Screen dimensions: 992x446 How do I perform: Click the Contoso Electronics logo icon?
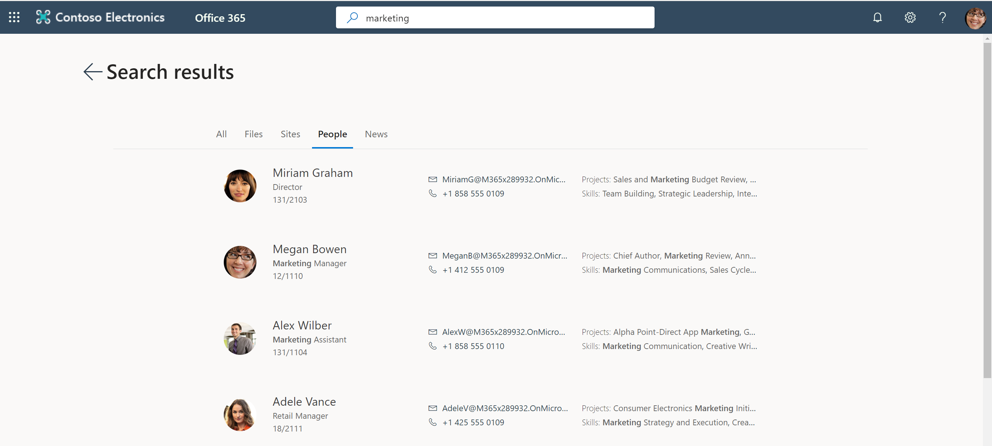pos(43,17)
